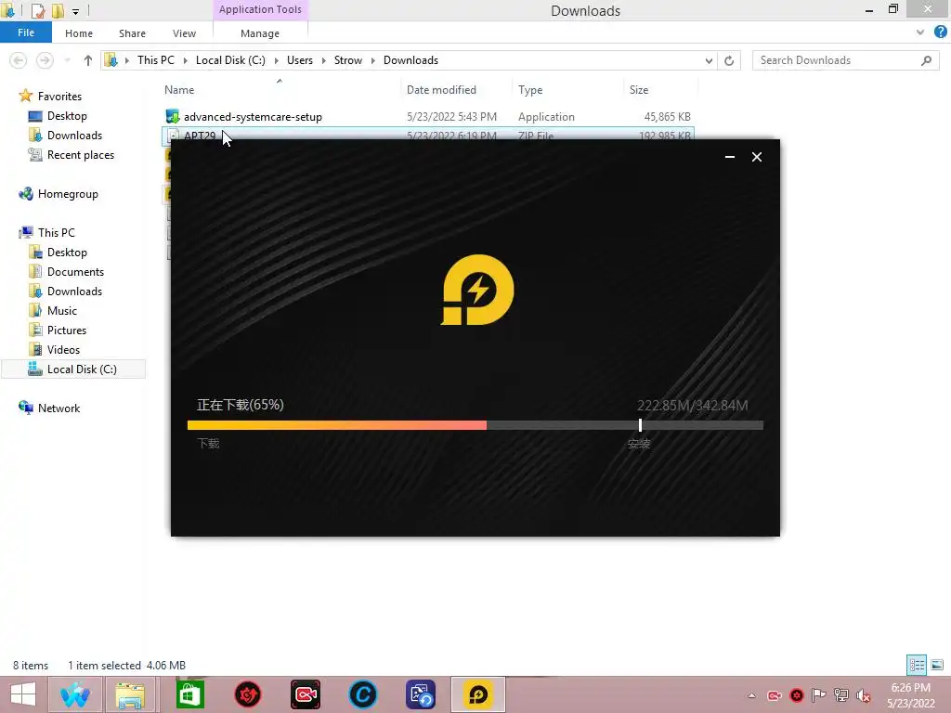Select Homegroup in navigation pane
The height and width of the screenshot is (713, 951).
(x=67, y=193)
